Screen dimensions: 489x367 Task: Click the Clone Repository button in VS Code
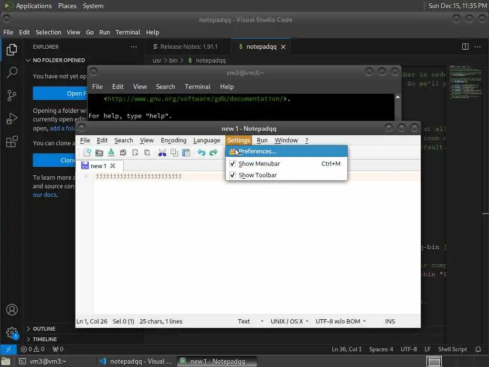tap(54, 160)
